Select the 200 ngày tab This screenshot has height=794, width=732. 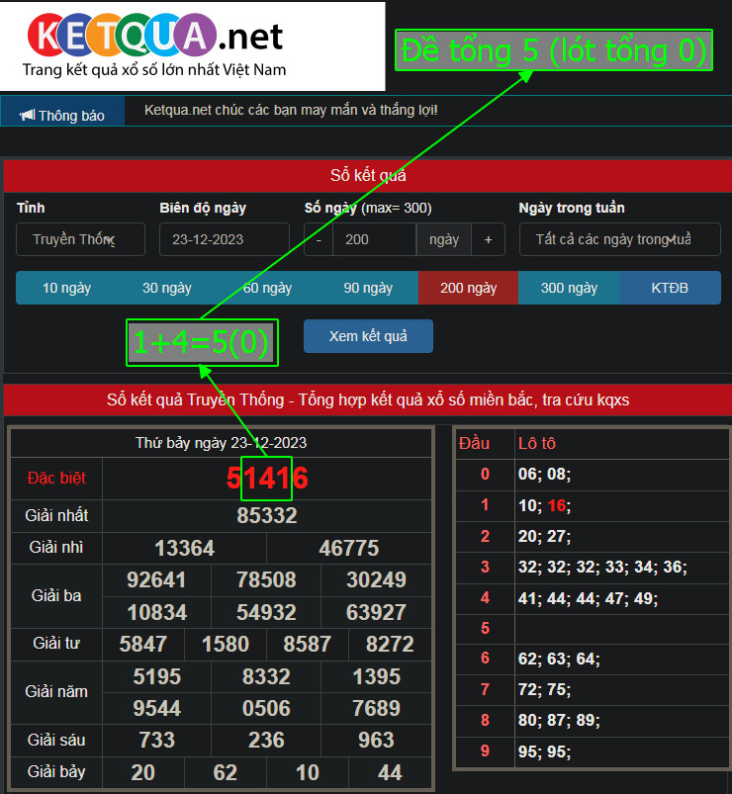(x=469, y=288)
